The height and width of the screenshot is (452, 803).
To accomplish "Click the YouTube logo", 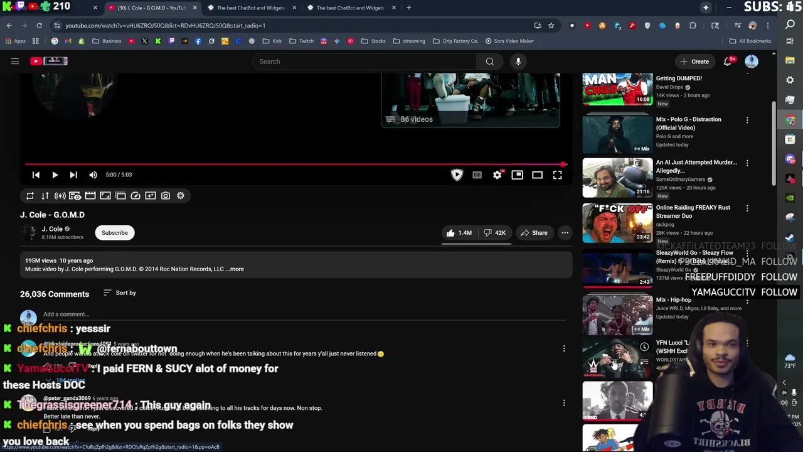I will click(49, 61).
